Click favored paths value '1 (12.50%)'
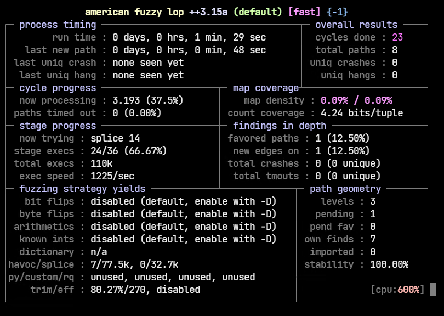444x316 pixels. (x=343, y=138)
